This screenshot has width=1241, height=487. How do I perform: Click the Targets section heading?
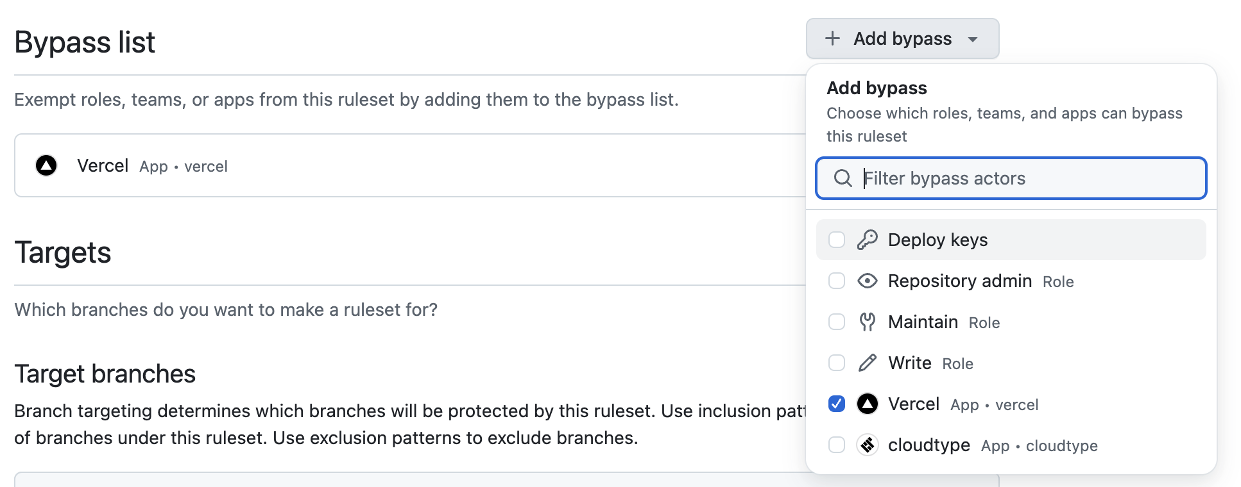pos(63,252)
